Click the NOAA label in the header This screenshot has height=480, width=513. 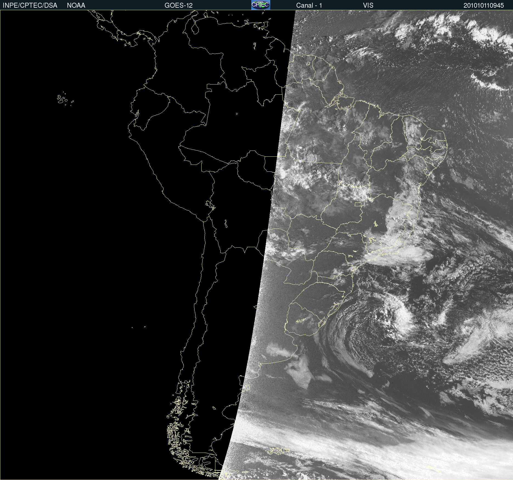[x=76, y=5]
